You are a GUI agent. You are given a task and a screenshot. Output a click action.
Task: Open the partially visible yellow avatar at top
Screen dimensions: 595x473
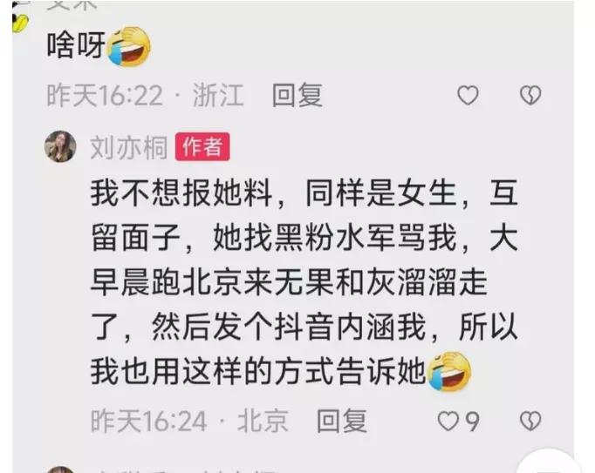[20, 23]
